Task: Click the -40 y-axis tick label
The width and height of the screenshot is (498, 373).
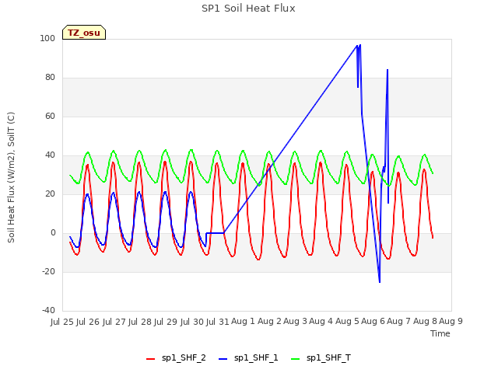Action: tap(48, 310)
